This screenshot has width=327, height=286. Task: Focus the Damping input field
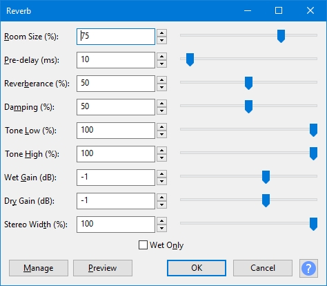click(116, 107)
